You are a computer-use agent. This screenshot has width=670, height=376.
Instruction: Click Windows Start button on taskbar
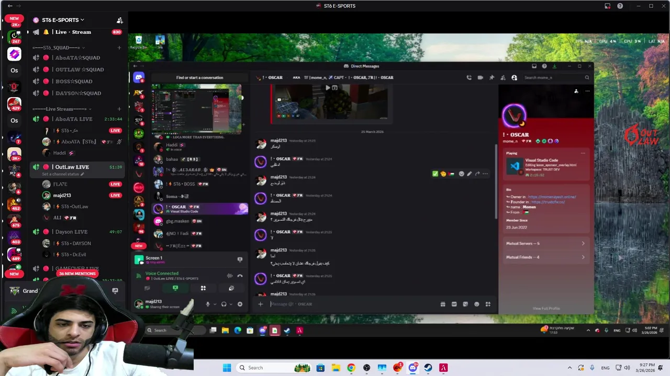[x=227, y=368]
